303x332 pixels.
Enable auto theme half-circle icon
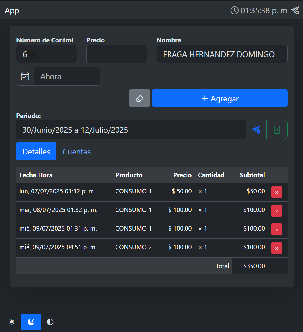(x=50, y=322)
